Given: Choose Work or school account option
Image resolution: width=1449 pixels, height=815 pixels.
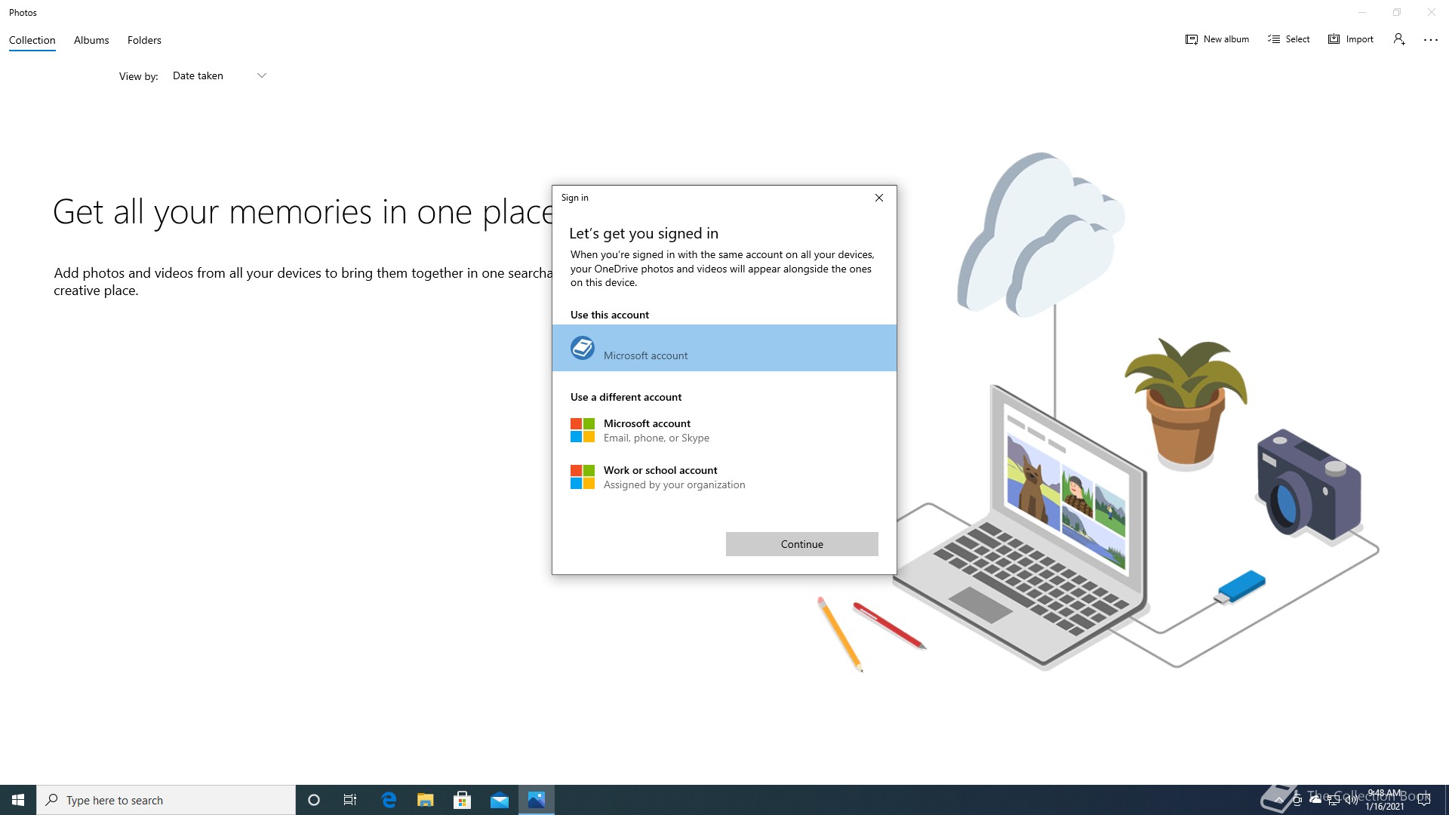Looking at the screenshot, I should [x=724, y=477].
